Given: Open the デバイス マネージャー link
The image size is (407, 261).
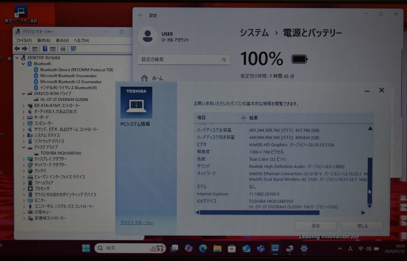Looking at the screenshot, I should pos(137,223).
